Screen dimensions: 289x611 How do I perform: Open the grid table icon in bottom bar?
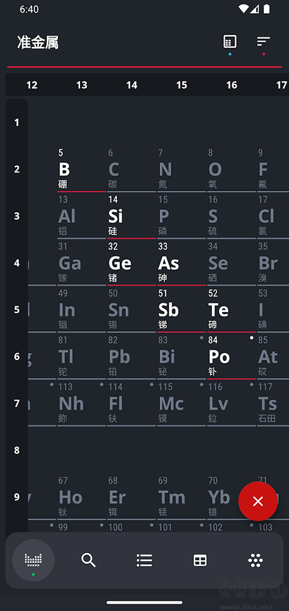[x=200, y=560]
